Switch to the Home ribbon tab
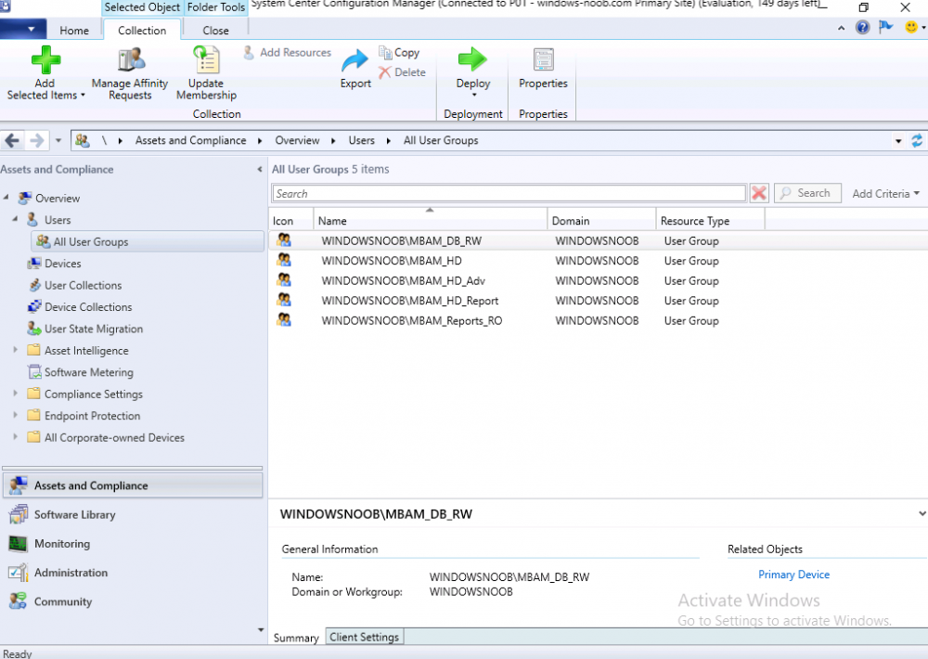 (74, 31)
